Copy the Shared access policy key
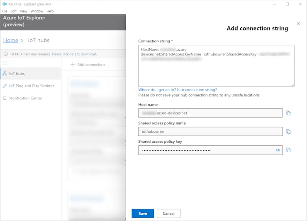Image resolution: width=307 pixels, height=221 pixels. pyautogui.click(x=288, y=150)
